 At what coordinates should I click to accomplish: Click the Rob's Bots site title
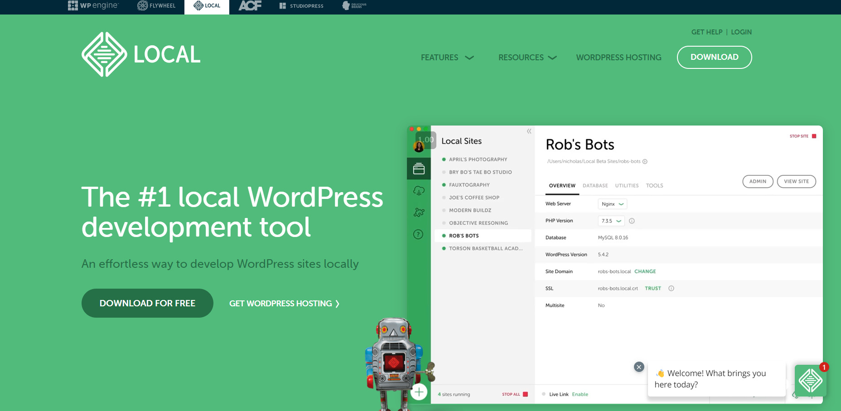580,145
